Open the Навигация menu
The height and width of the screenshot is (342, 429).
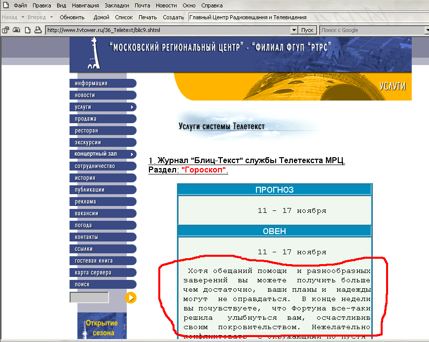pyautogui.click(x=85, y=5)
